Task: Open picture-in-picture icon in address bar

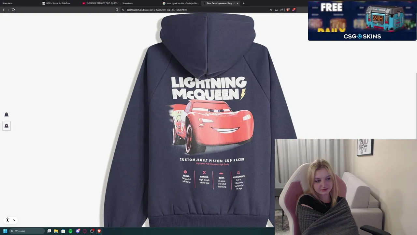Action: pos(276,10)
